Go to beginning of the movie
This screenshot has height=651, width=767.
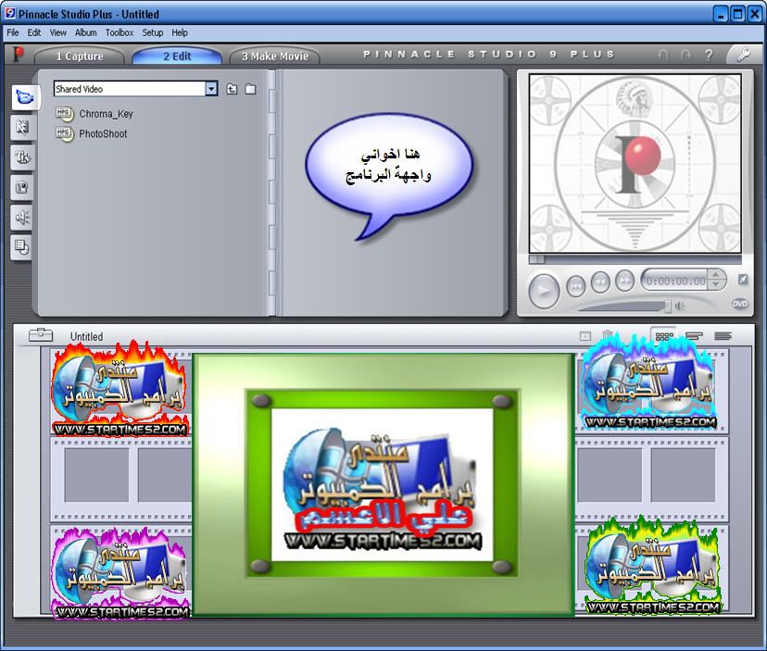(x=576, y=285)
